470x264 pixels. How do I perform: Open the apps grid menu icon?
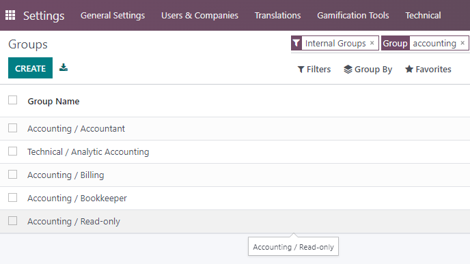click(10, 15)
